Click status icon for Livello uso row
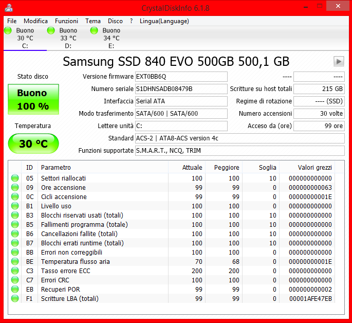The width and height of the screenshot is (352, 323). [x=15, y=206]
